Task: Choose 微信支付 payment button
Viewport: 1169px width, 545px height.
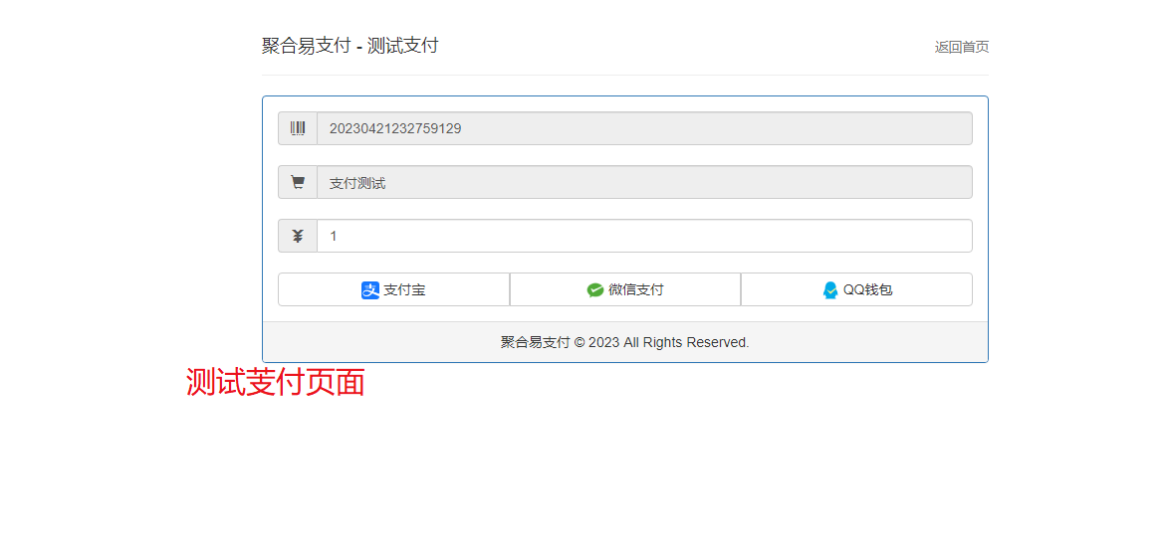Action: click(x=624, y=289)
